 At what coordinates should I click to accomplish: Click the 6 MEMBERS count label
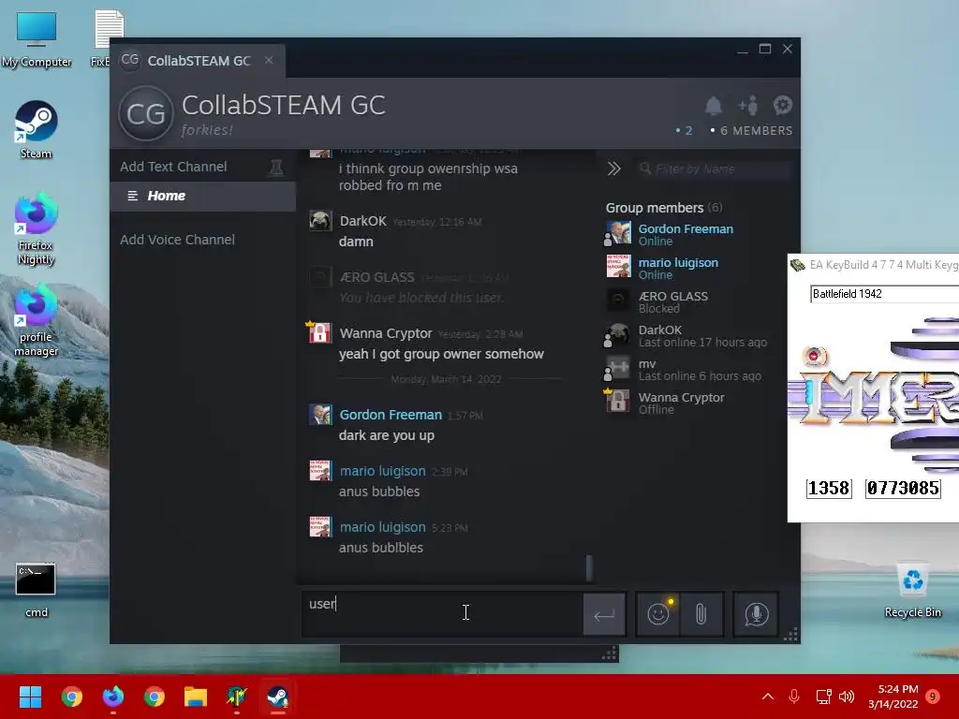tap(751, 131)
